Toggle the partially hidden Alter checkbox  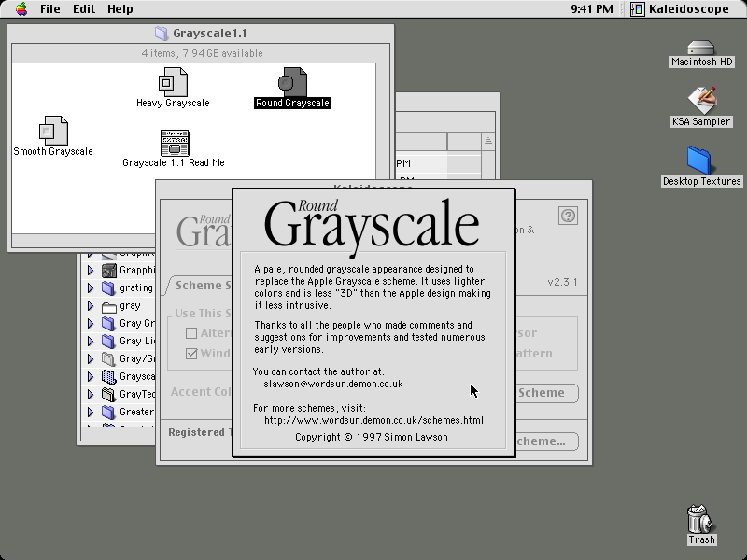coord(191,333)
